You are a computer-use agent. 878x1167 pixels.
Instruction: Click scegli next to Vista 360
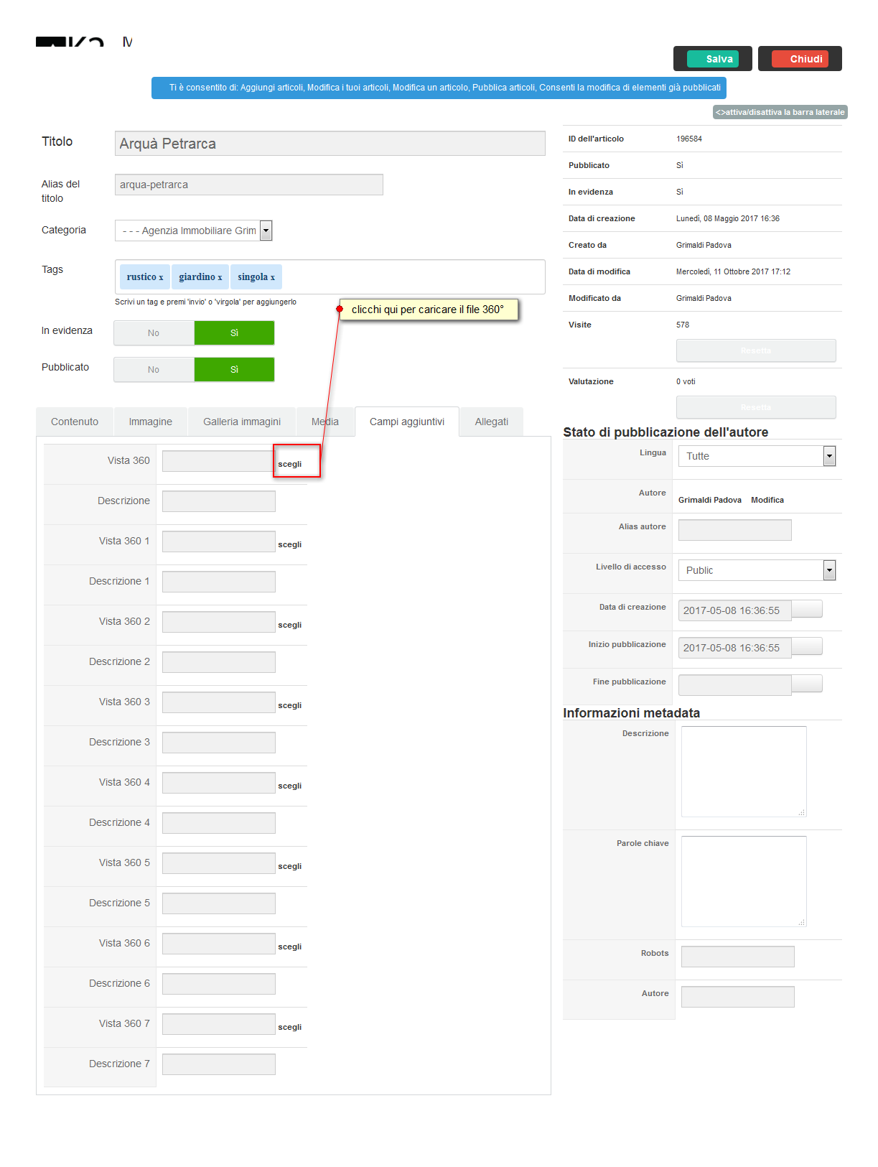pos(290,464)
